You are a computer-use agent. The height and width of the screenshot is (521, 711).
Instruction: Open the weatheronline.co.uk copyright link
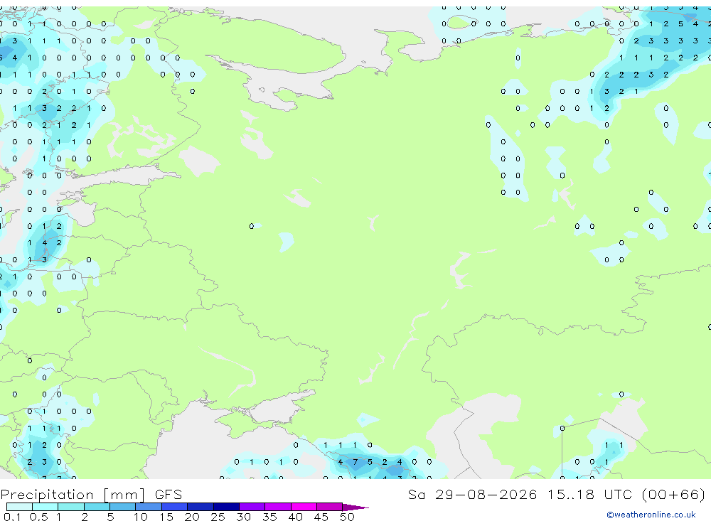click(651, 515)
